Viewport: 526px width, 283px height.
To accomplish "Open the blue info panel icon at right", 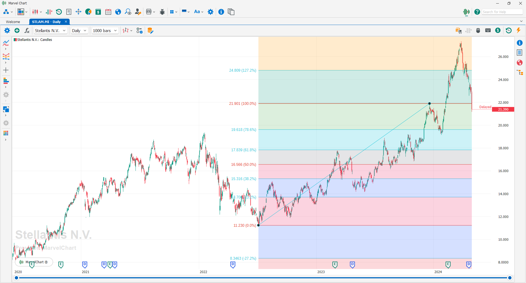I will coord(520,43).
